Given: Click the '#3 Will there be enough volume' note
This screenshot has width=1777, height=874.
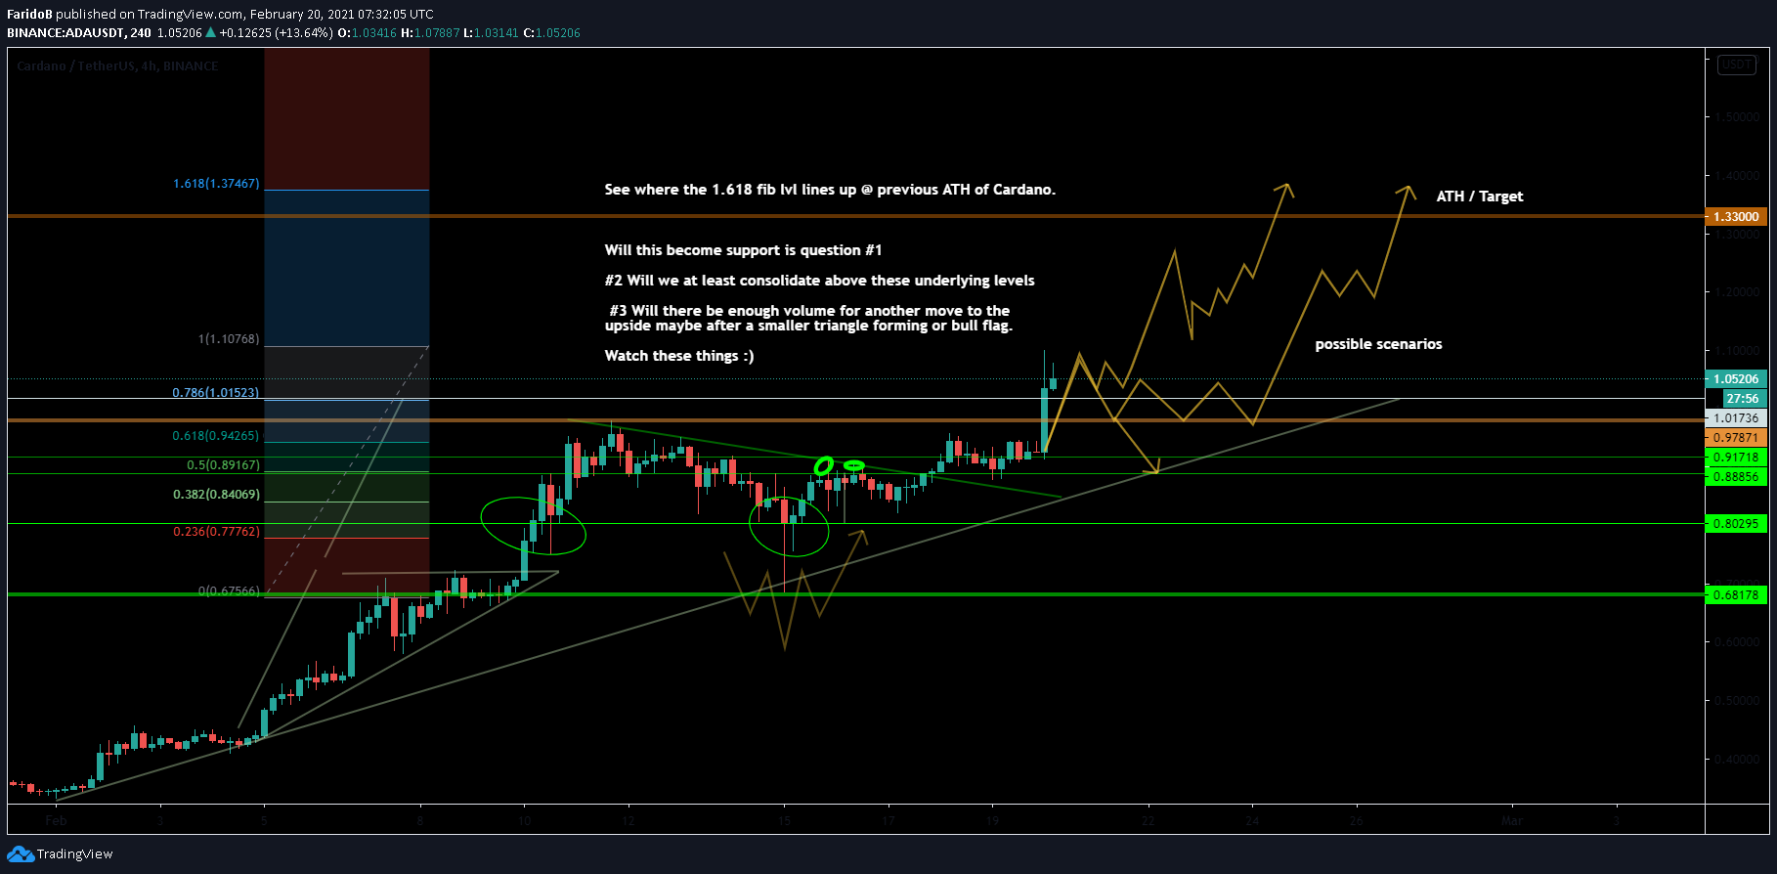Looking at the screenshot, I should 809,318.
